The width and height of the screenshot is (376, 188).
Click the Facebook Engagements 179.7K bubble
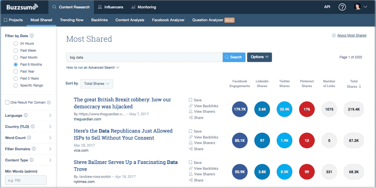click(239, 109)
